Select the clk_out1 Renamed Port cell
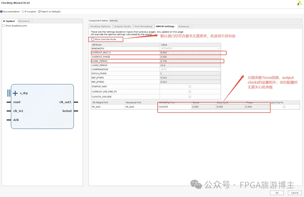The image size is (304, 197). point(142,107)
